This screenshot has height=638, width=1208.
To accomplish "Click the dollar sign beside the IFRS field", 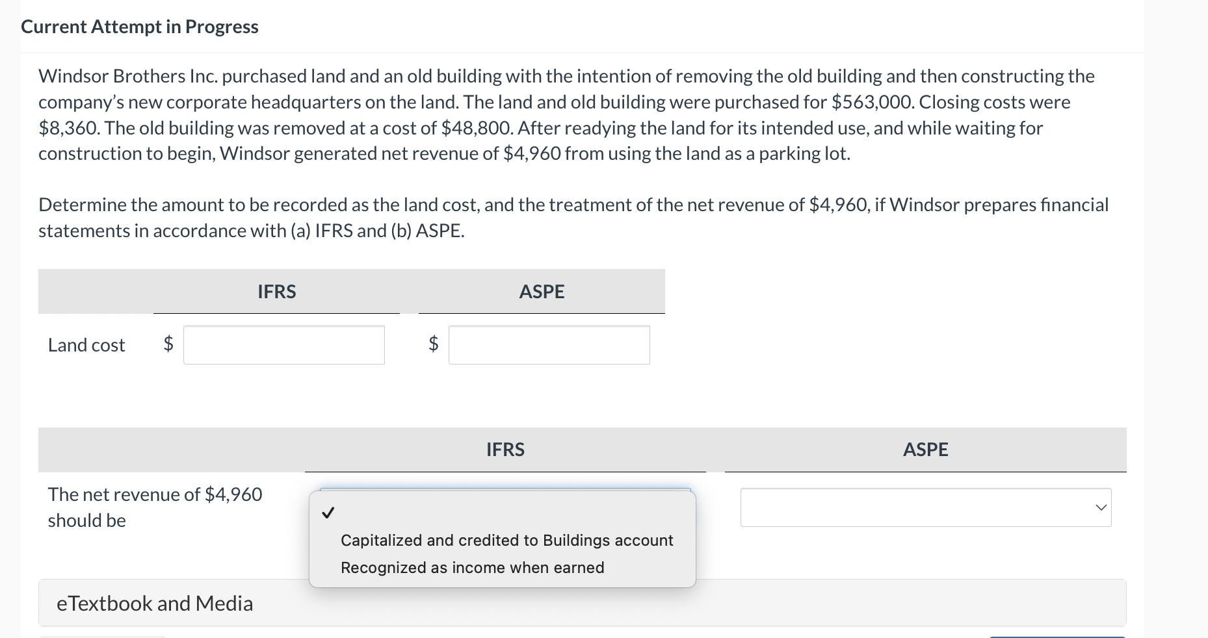I will [167, 345].
